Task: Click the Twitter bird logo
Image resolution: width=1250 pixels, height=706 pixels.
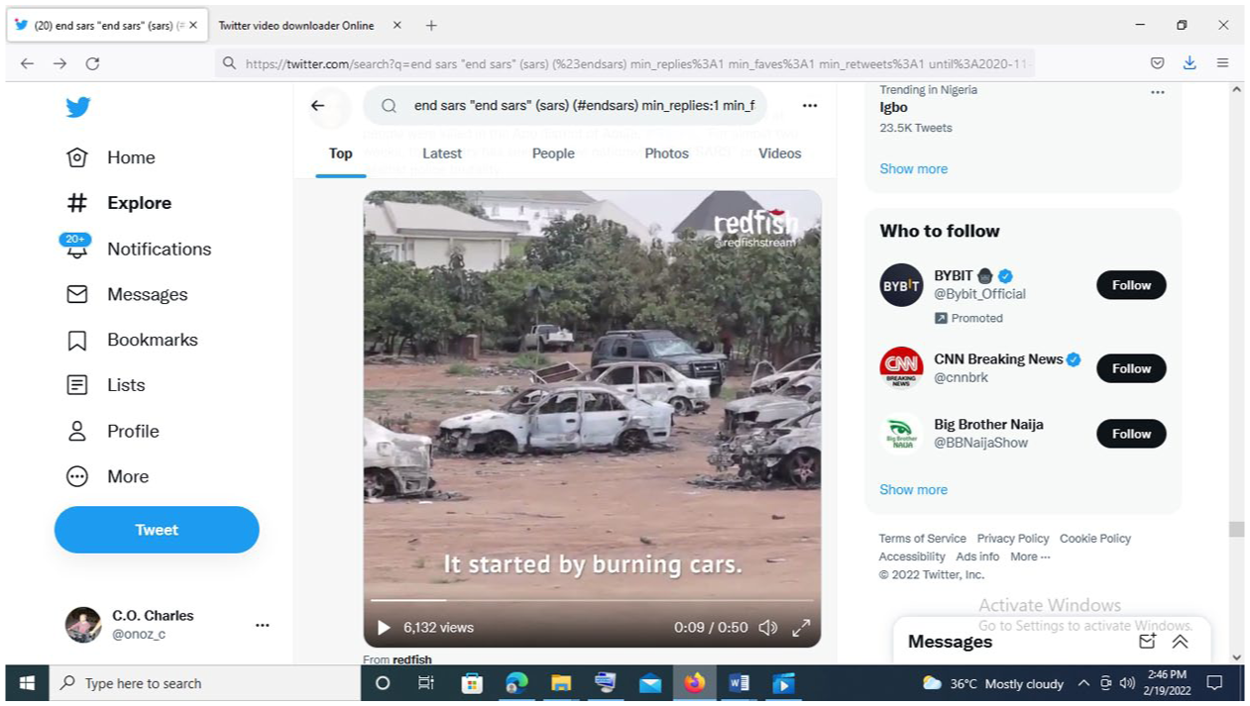Action: pos(78,107)
